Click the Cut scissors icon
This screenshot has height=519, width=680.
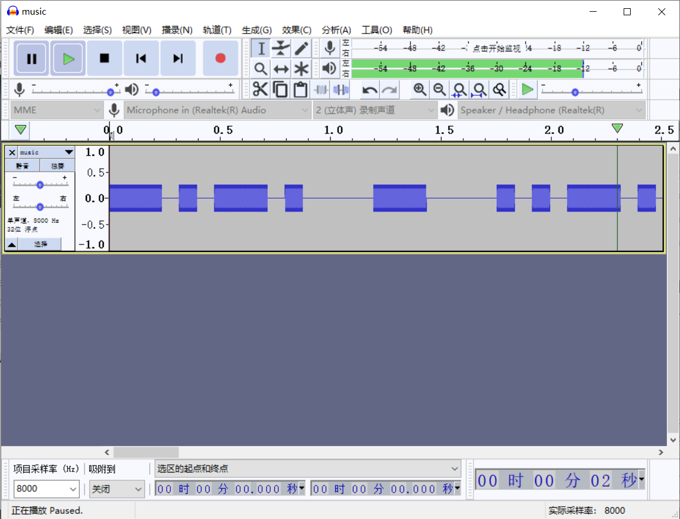click(x=260, y=89)
